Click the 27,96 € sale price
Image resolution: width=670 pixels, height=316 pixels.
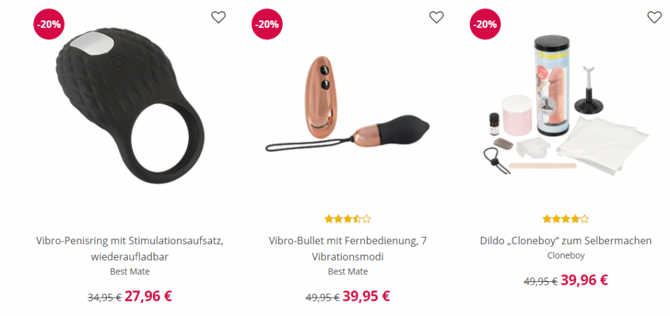point(149,296)
